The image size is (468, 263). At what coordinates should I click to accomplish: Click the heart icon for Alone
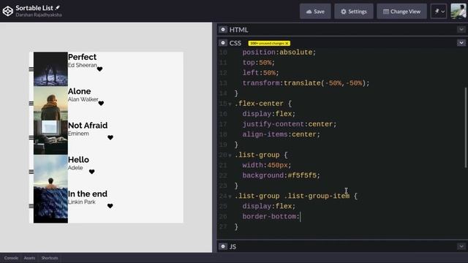coord(101,103)
